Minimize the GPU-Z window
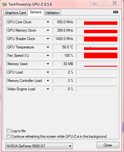Screen dimensions: 124x152 click(x=95, y=3)
